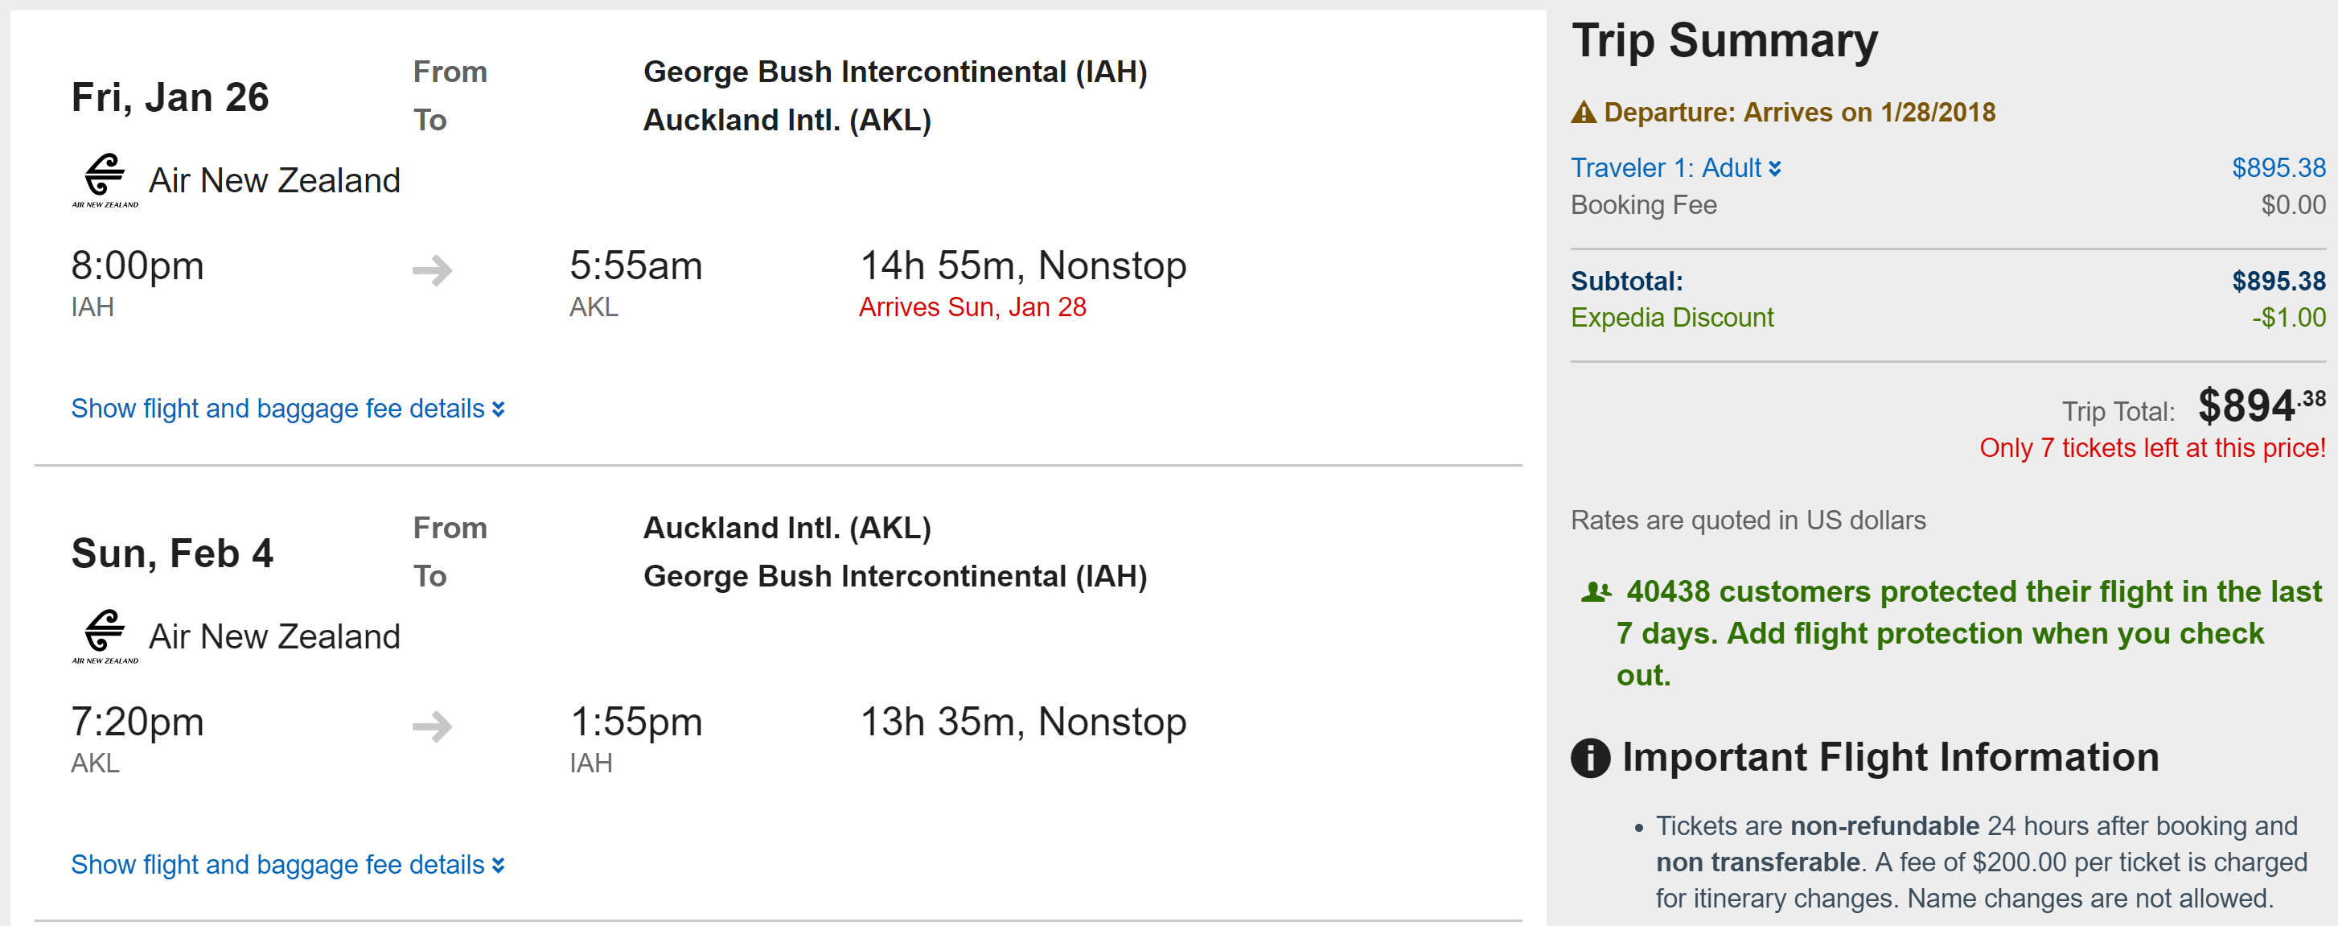Click the blue $895.38 traveler price link
The image size is (2338, 926).
[2278, 168]
